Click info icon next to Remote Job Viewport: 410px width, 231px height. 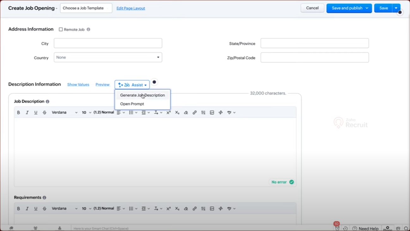89,29
